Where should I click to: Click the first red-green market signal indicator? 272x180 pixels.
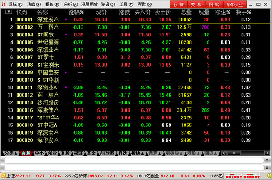pos(233,176)
